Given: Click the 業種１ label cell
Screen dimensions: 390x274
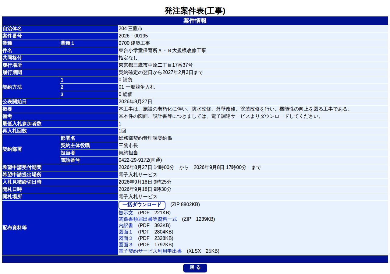Looking at the screenshot, I should coord(89,43).
